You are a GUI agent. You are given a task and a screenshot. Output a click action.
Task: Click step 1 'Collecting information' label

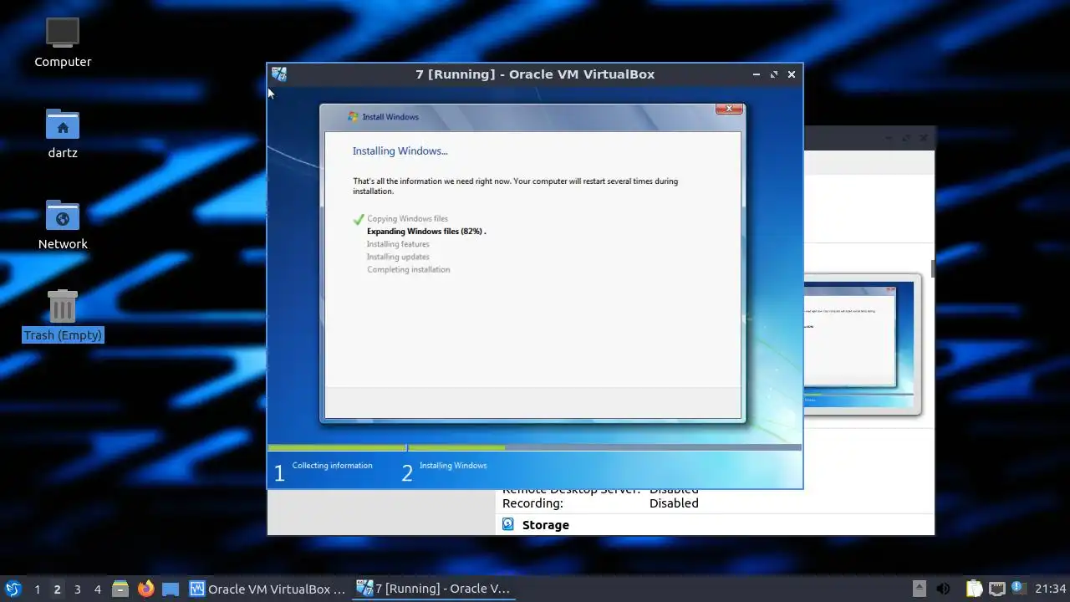point(332,466)
